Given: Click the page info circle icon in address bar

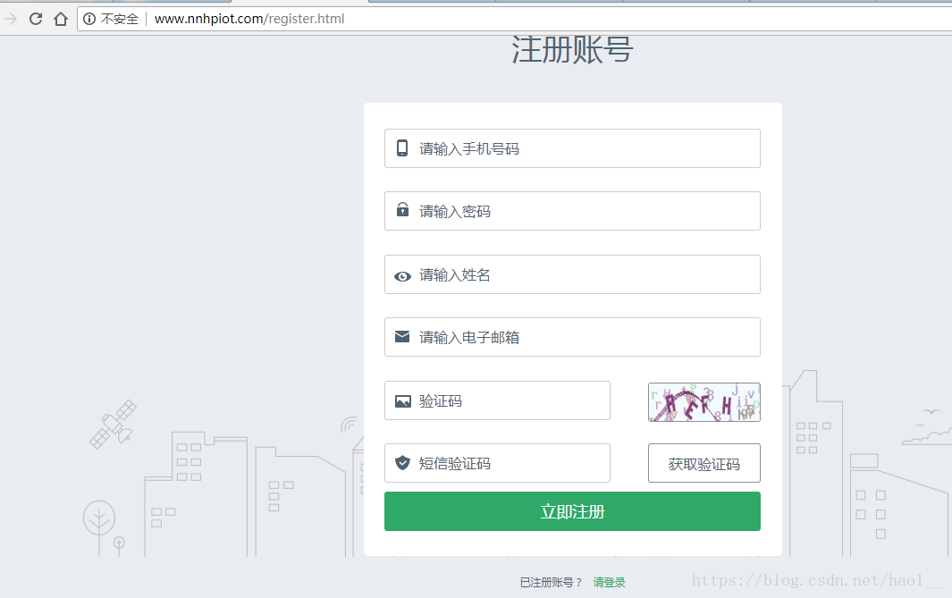Looking at the screenshot, I should coord(89,18).
